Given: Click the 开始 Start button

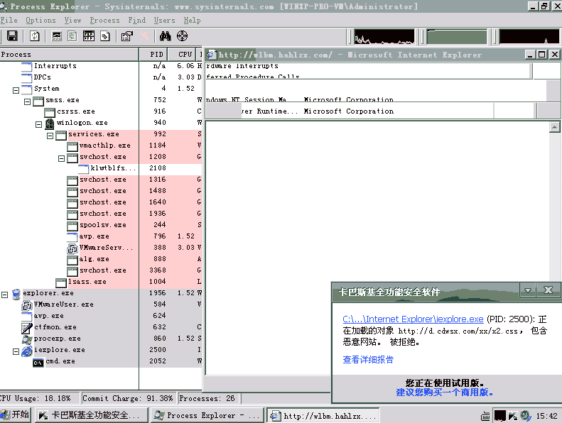Looking at the screenshot, I should coord(15,415).
